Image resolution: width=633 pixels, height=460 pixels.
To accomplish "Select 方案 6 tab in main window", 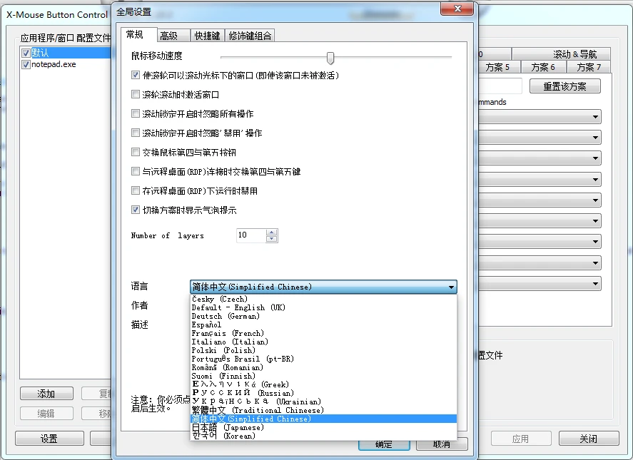I will pyautogui.click(x=543, y=67).
